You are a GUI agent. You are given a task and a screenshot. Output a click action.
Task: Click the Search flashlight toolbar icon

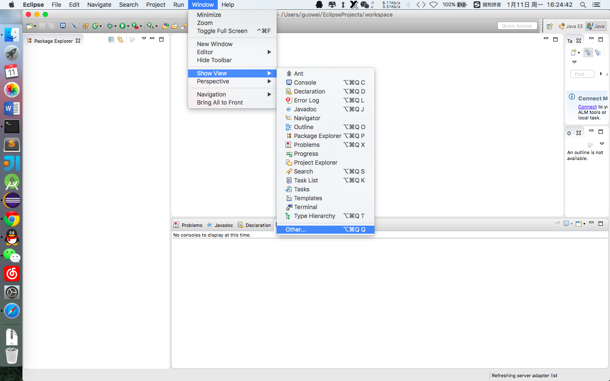click(184, 26)
